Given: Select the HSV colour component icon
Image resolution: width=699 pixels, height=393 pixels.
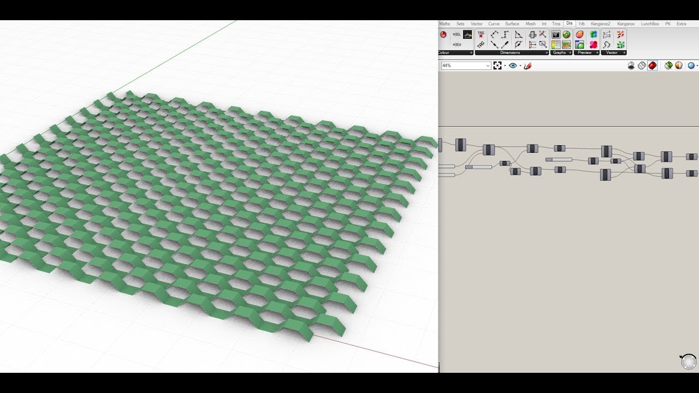Looking at the screenshot, I should (x=457, y=44).
